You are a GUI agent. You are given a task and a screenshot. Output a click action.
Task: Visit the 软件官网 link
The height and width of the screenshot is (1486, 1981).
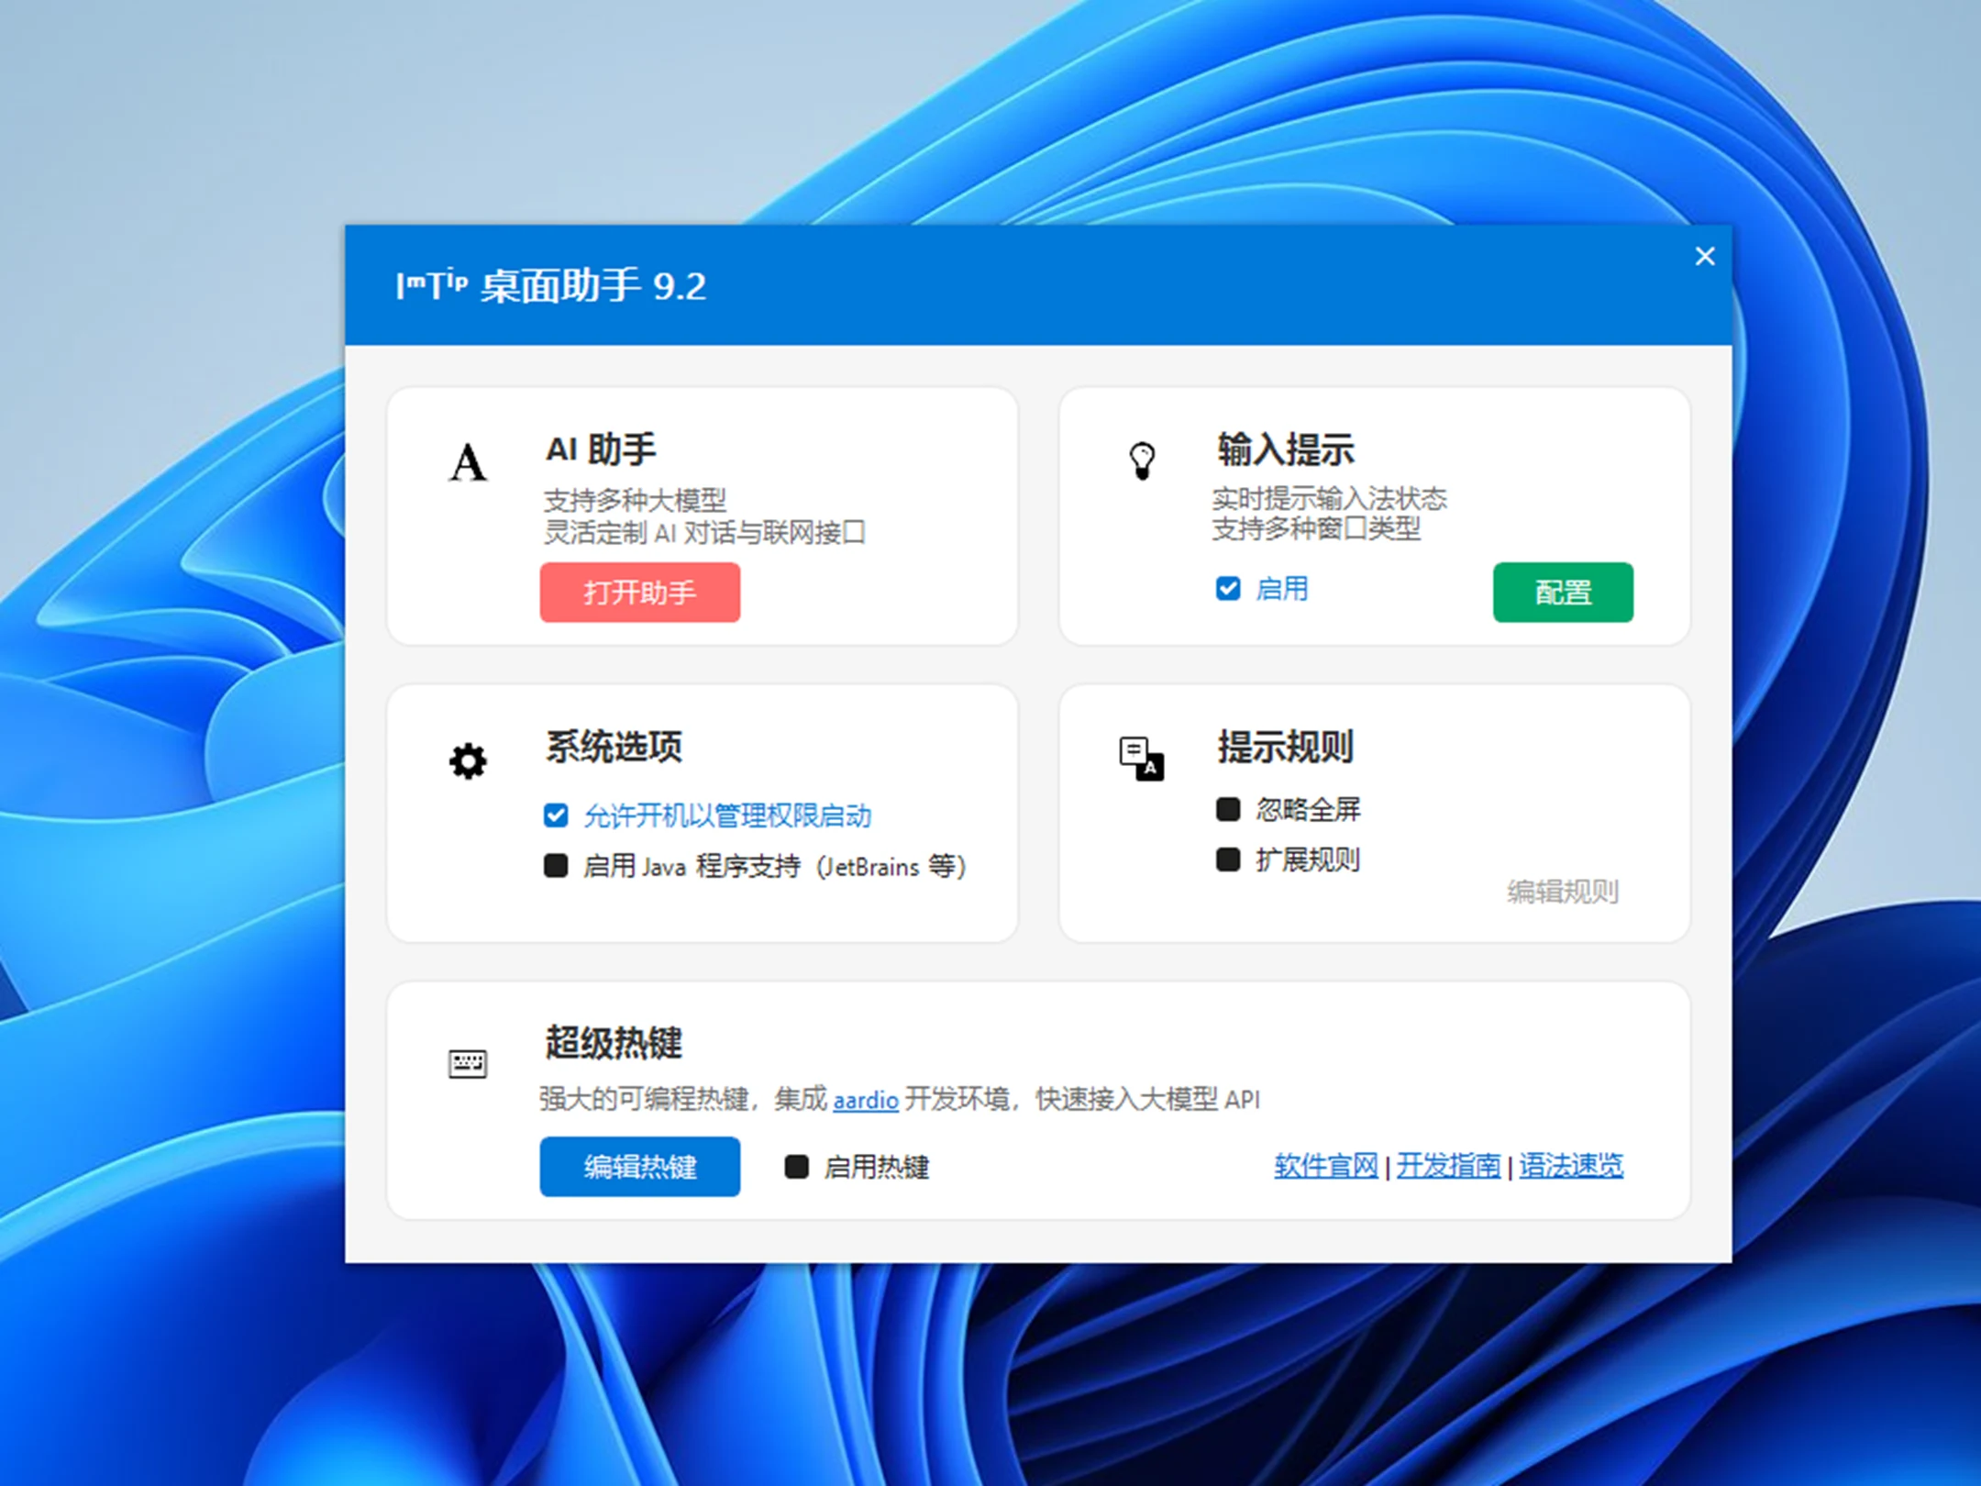(x=1326, y=1166)
